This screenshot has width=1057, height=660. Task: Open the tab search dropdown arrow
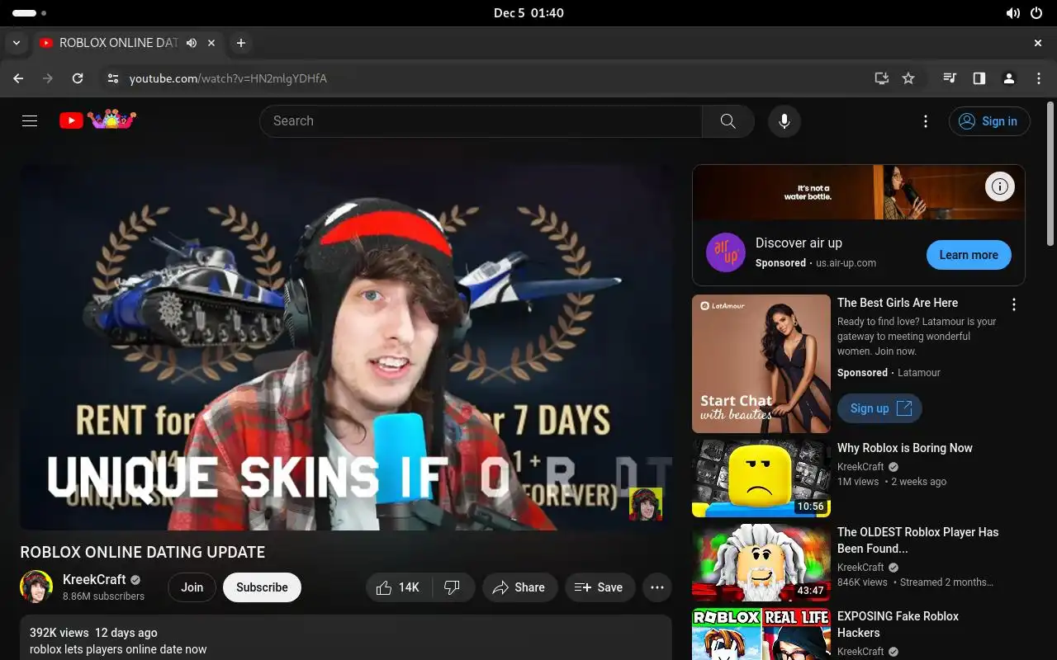(x=16, y=43)
